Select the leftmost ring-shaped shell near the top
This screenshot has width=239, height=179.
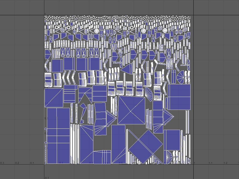click(x=57, y=27)
